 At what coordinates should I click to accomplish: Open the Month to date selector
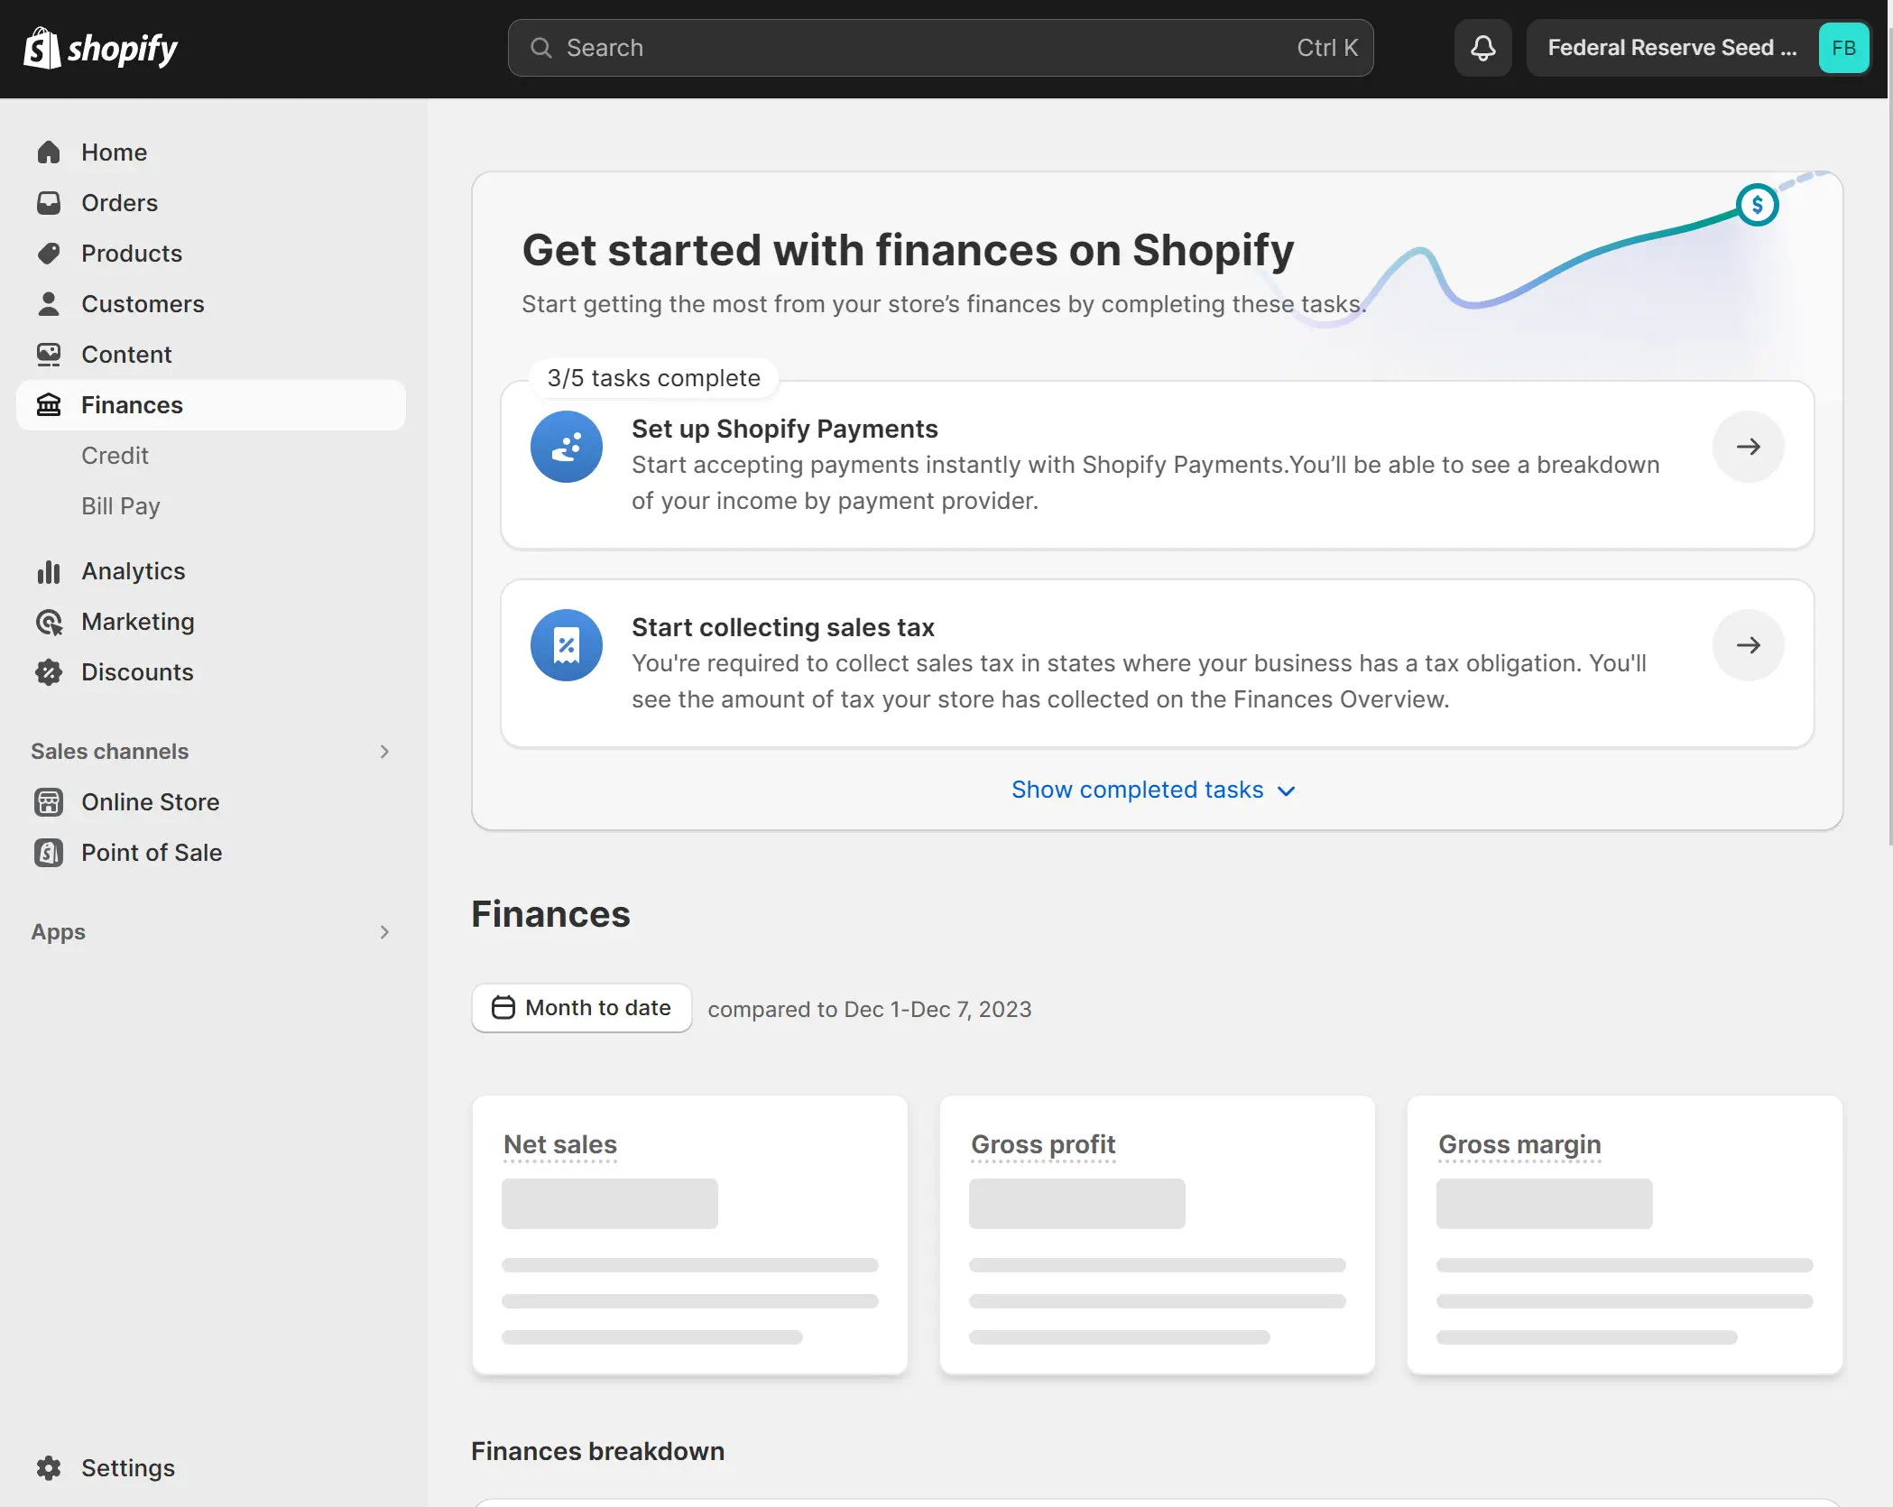click(581, 1008)
